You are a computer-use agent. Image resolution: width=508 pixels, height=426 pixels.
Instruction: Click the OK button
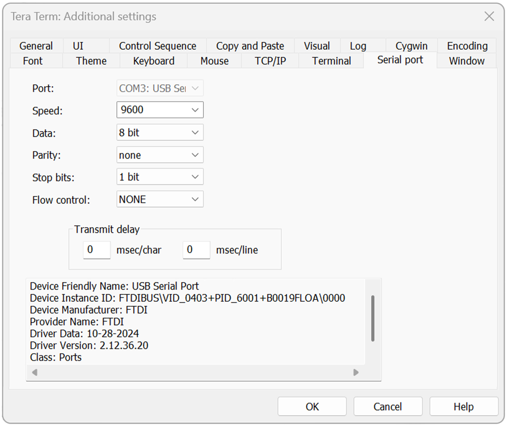(312, 406)
